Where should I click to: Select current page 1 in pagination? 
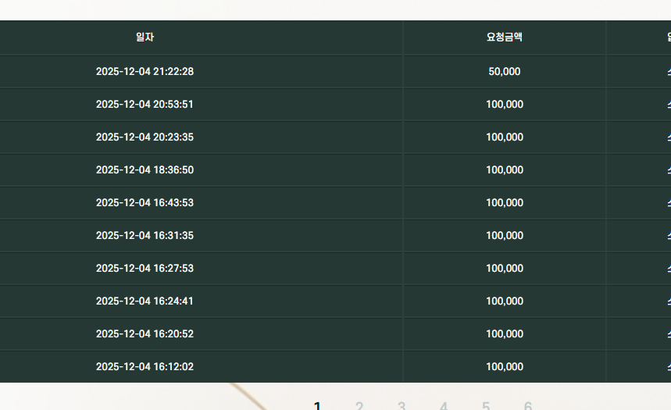tap(317, 405)
